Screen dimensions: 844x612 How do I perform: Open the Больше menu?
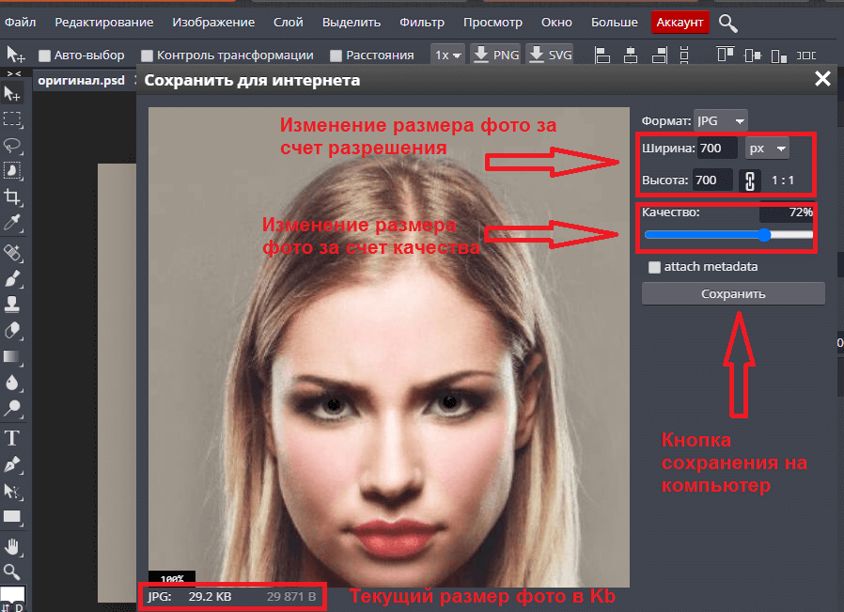(614, 22)
